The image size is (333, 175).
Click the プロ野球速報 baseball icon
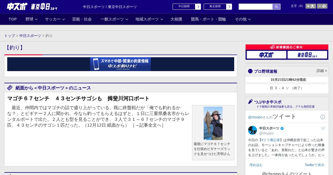pyautogui.click(x=250, y=71)
